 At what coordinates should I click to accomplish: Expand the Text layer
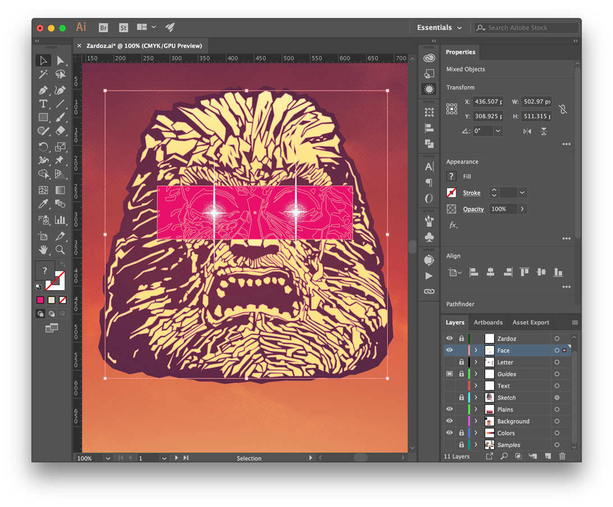coord(476,386)
